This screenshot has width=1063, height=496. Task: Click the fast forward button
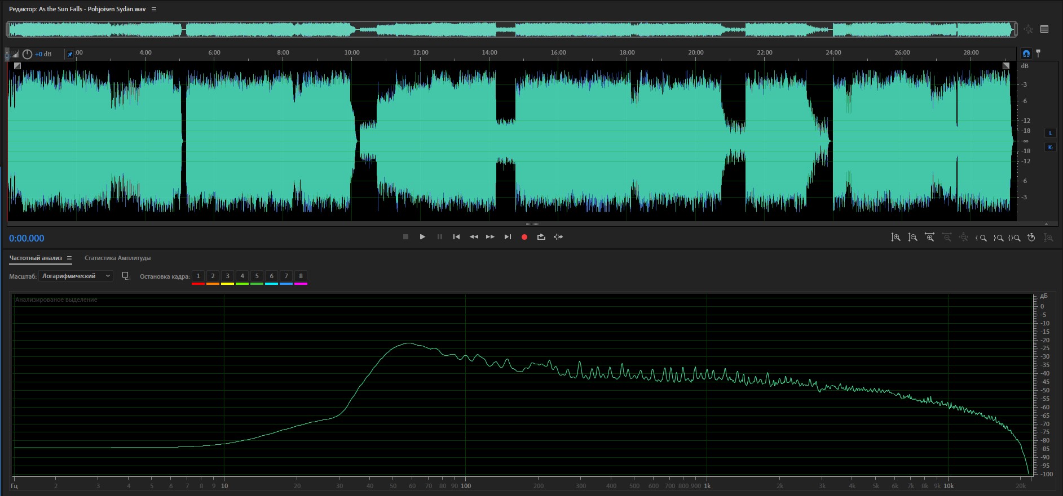point(490,237)
